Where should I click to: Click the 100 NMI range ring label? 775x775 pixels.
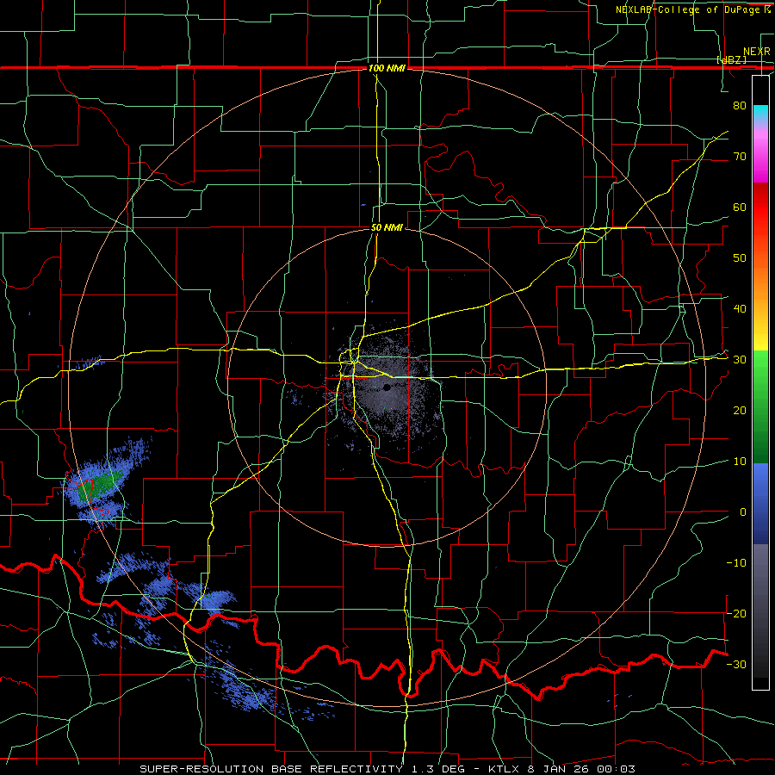[x=387, y=68]
